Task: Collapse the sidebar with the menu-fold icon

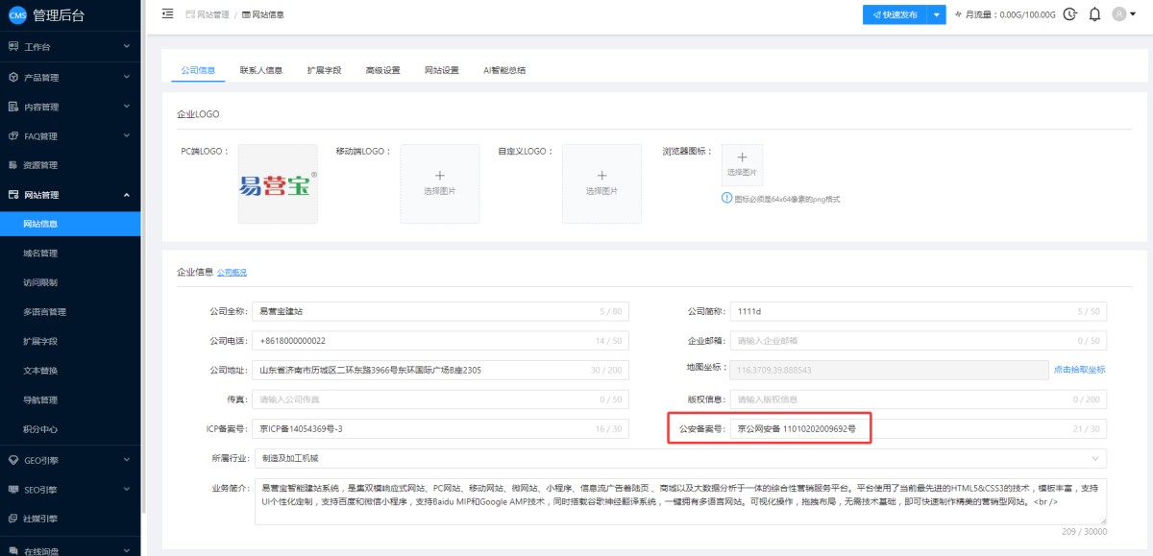Action: pos(168,14)
